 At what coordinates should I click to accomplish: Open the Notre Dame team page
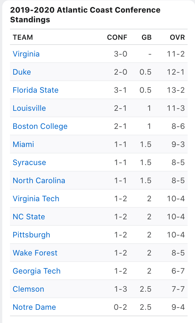point(34,307)
